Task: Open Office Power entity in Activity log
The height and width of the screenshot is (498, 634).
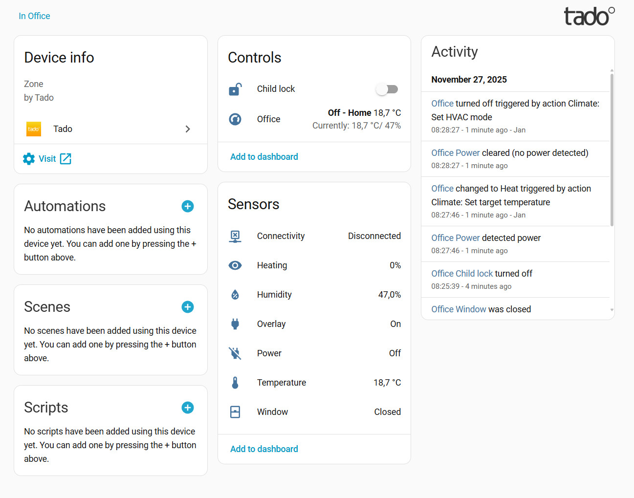Action: point(455,153)
